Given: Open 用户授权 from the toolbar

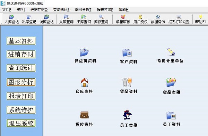Looking at the screenshot, I should pyautogui.click(x=140, y=19).
